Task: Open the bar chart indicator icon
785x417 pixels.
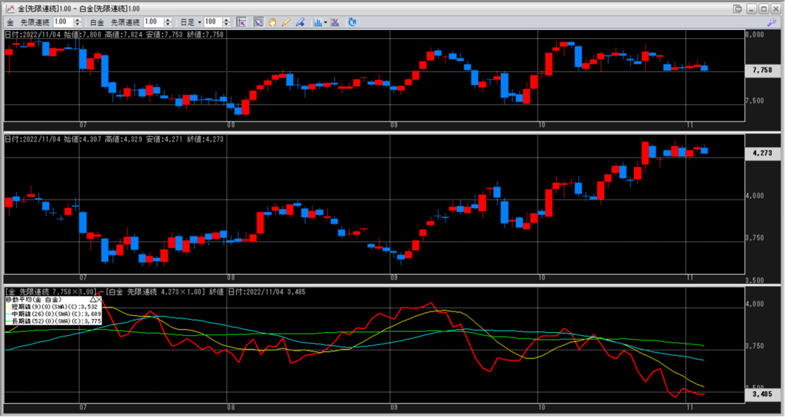Action: [317, 22]
